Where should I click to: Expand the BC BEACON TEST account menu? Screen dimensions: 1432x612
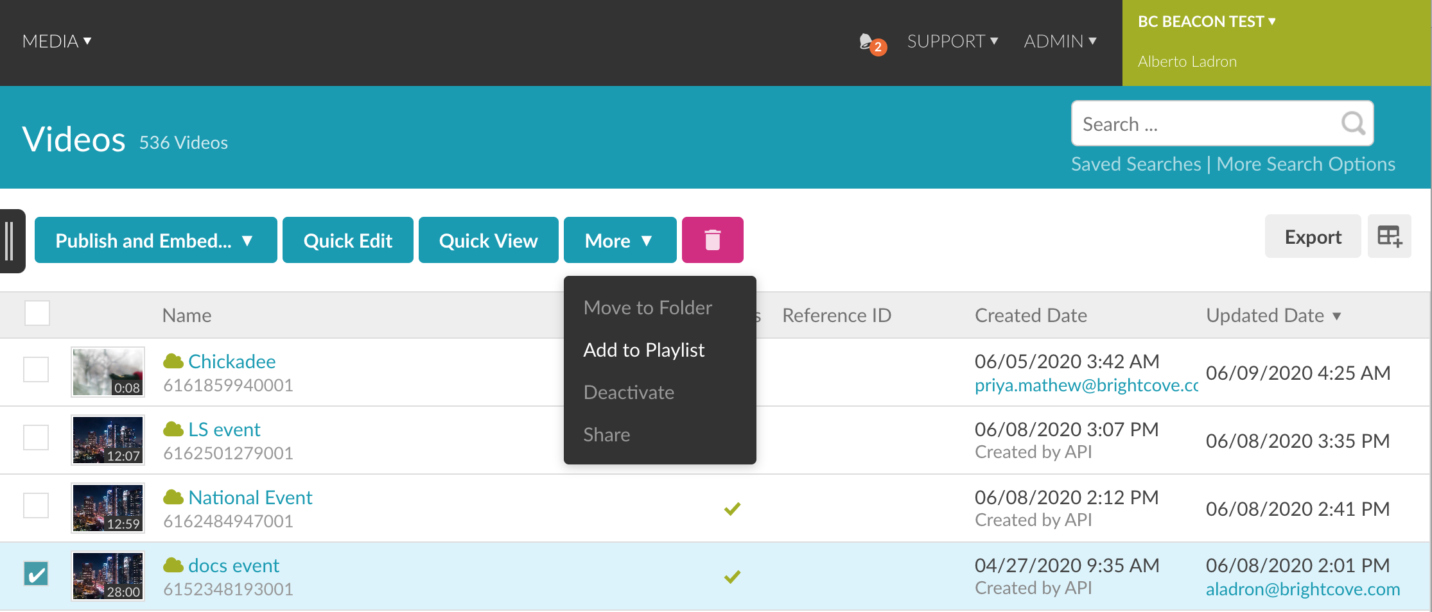pyautogui.click(x=1206, y=22)
